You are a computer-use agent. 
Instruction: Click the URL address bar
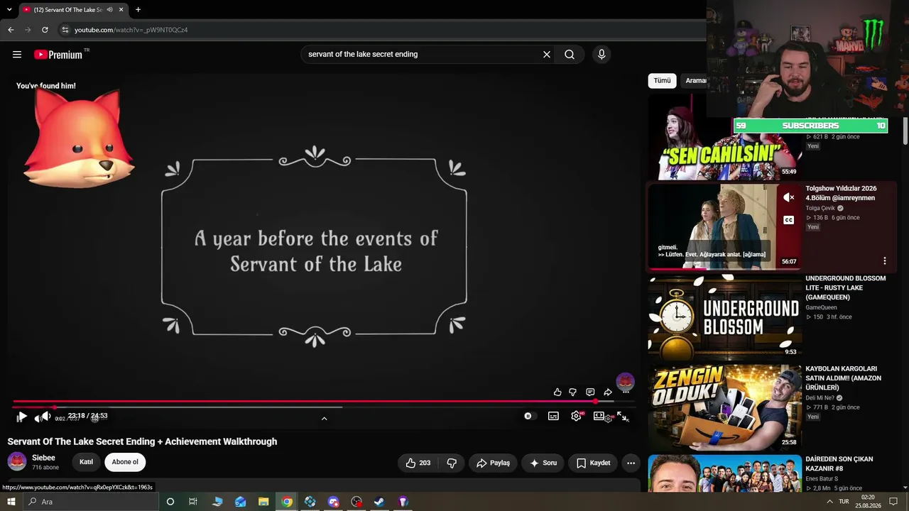point(383,30)
